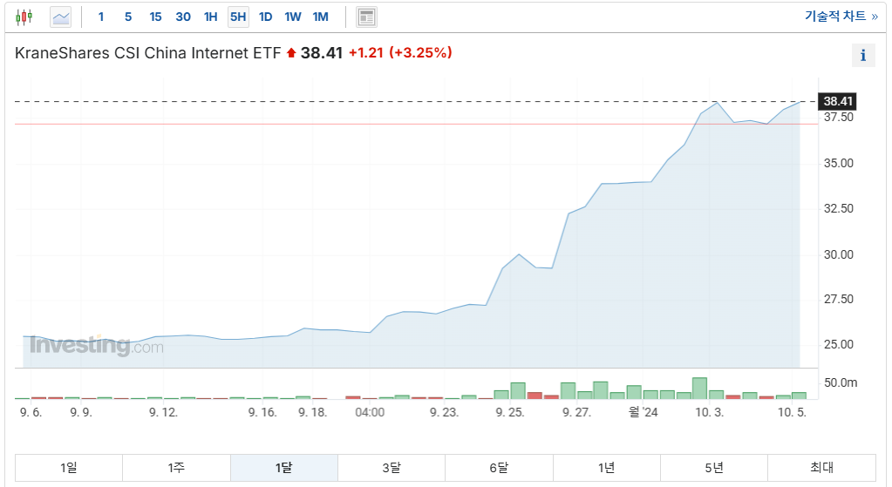Choose the 1년 time range tab
This screenshot has height=487, width=892.
tap(606, 468)
